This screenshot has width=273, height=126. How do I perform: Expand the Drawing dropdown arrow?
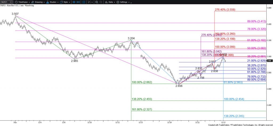[x=43, y=2]
